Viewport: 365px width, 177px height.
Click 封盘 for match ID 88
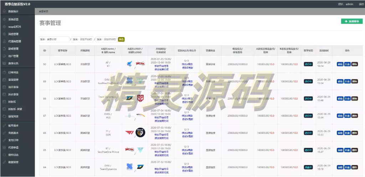347,98
